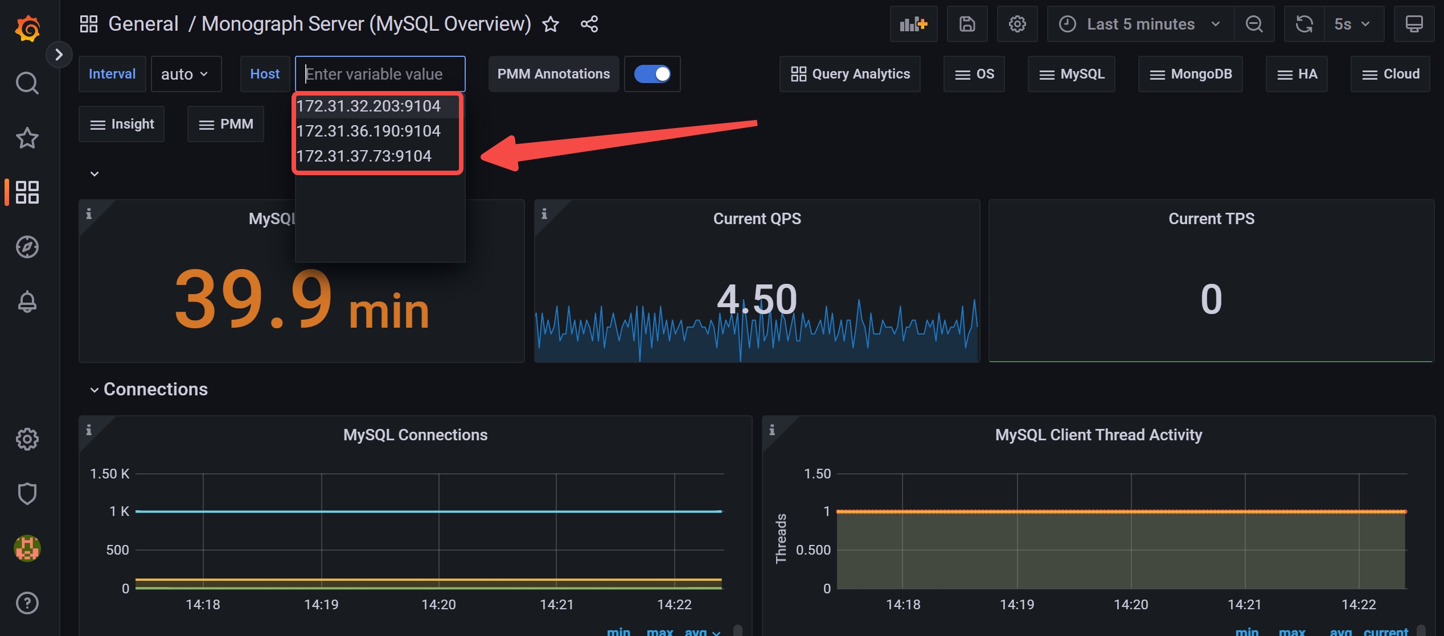The height and width of the screenshot is (636, 1444).
Task: Select host 172.31.32.203:9104
Action: click(x=377, y=106)
